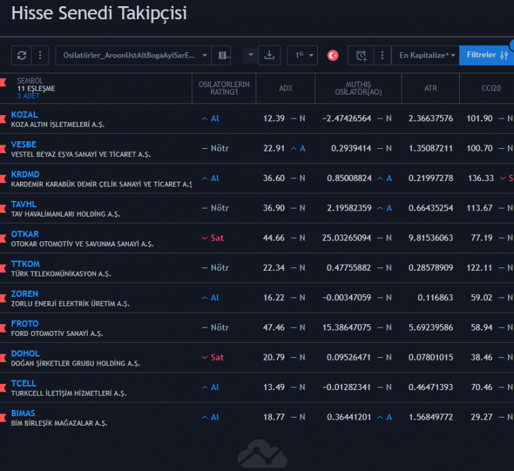The width and height of the screenshot is (514, 471).
Task: Toggle red flag on KOZAL row
Action: pyautogui.click(x=3, y=119)
